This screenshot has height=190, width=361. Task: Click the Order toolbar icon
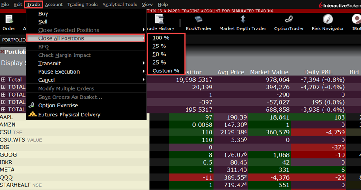coord(9,19)
